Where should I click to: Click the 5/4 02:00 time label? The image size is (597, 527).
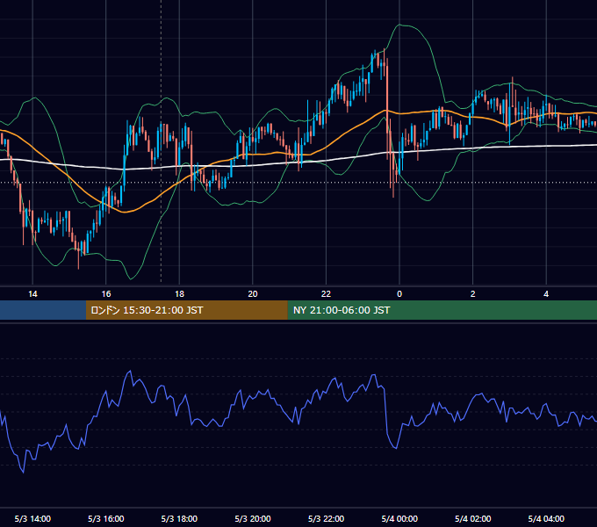click(x=473, y=518)
